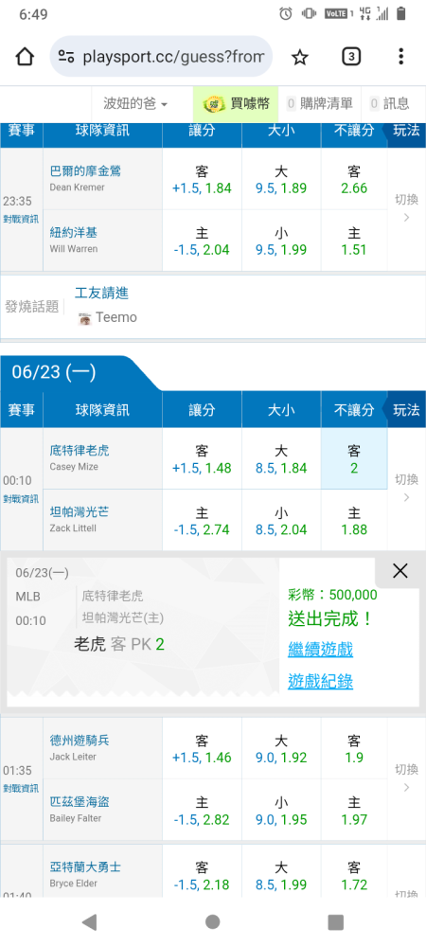Toggle the selected Tigers 客 2 moneyline
Screen dimensions: 426x947
(354, 459)
